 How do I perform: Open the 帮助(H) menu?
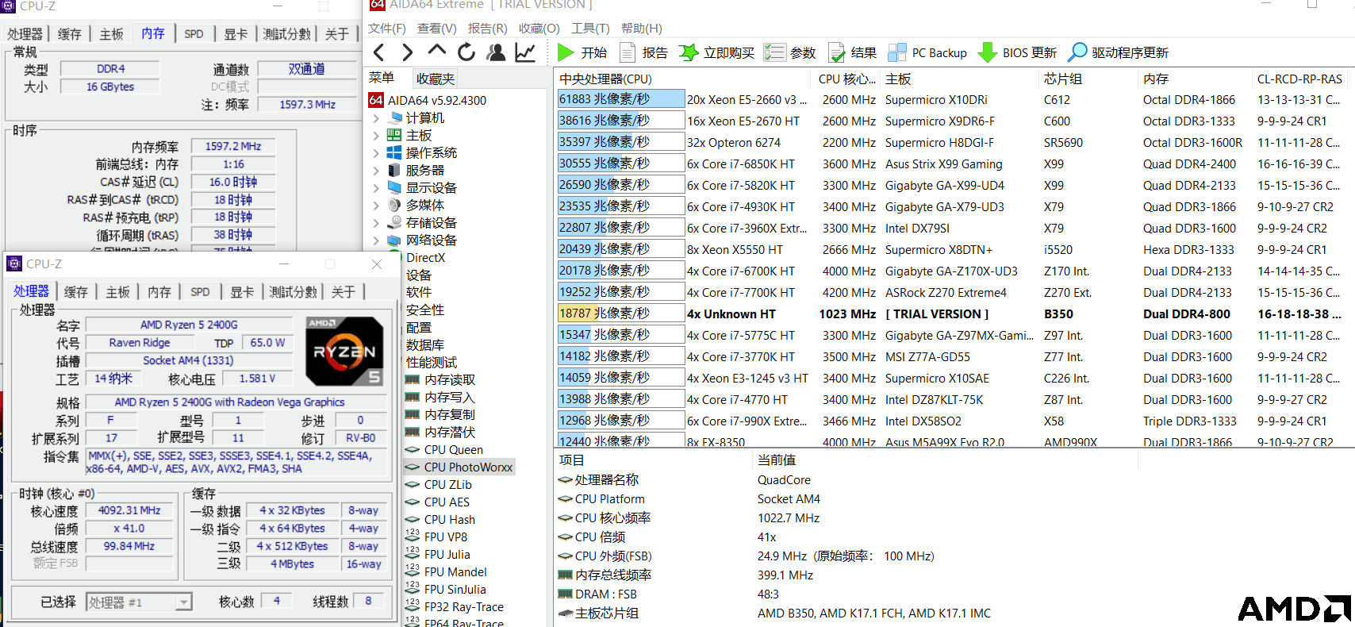pyautogui.click(x=642, y=29)
